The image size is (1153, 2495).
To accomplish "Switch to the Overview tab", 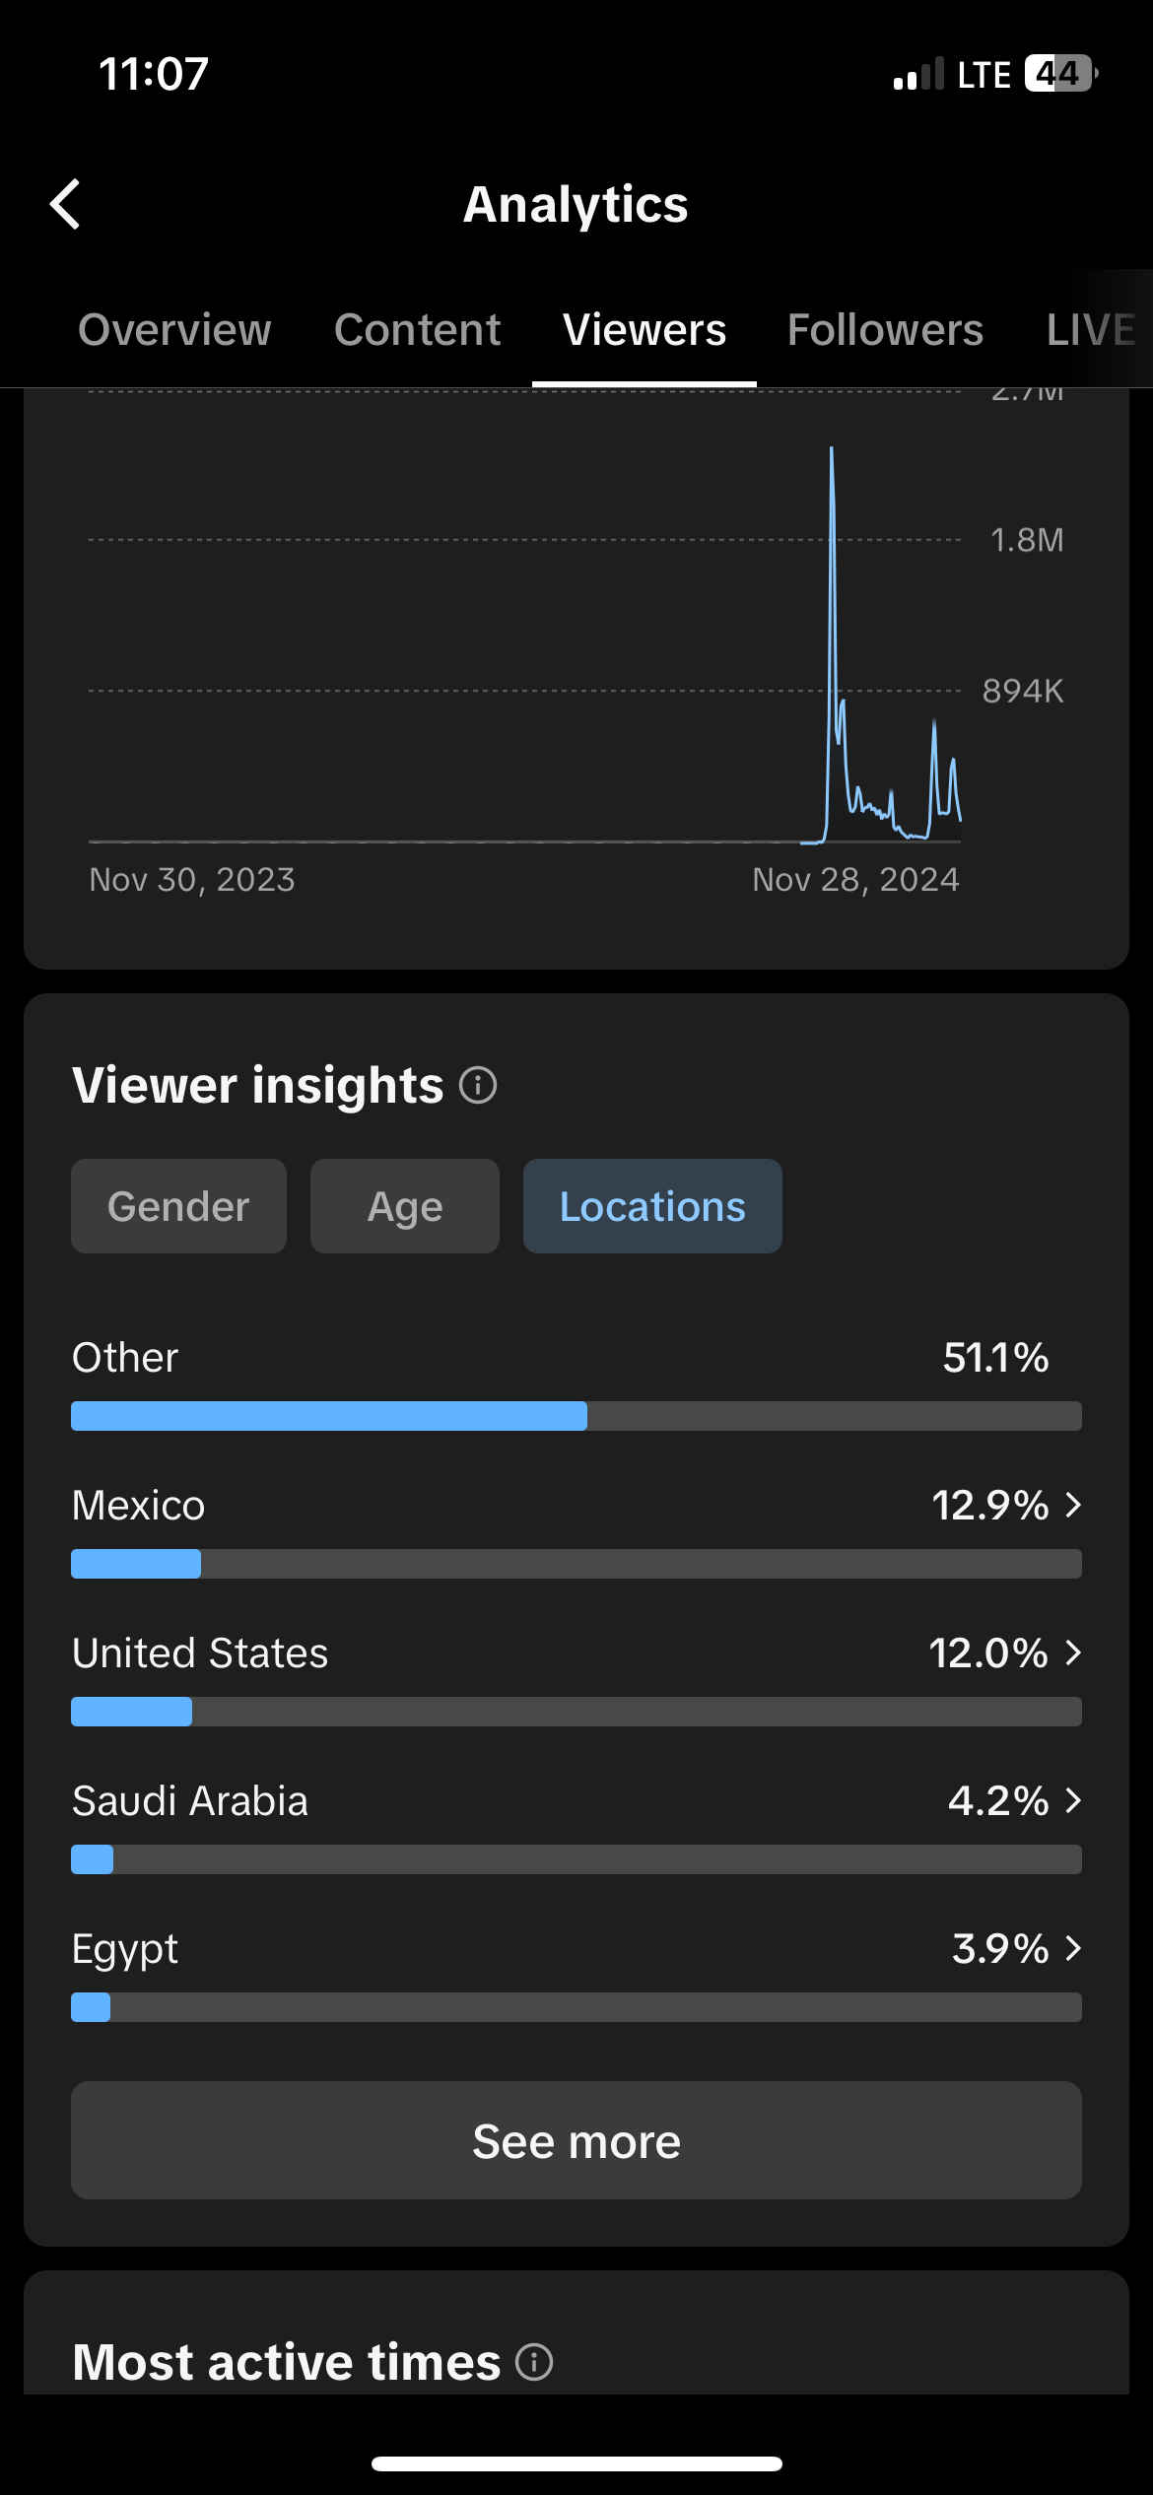I will [x=174, y=329].
